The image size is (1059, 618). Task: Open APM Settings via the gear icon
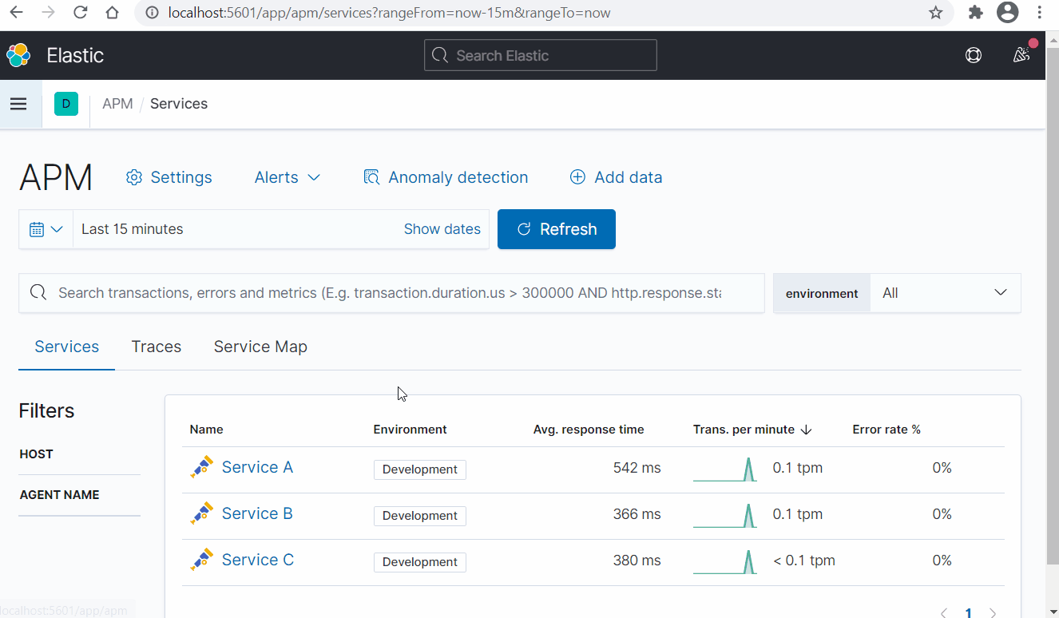(x=133, y=177)
